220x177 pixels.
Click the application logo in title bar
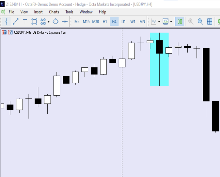click(2, 4)
